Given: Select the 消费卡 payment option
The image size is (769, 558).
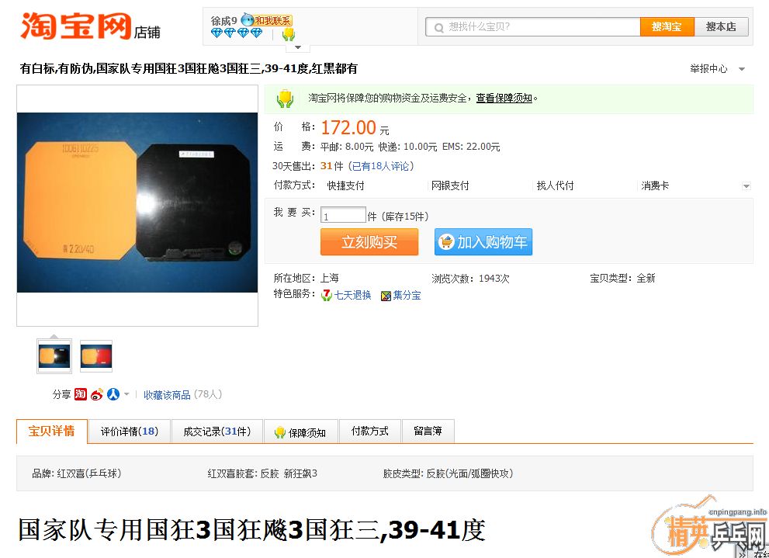Looking at the screenshot, I should click(x=655, y=185).
